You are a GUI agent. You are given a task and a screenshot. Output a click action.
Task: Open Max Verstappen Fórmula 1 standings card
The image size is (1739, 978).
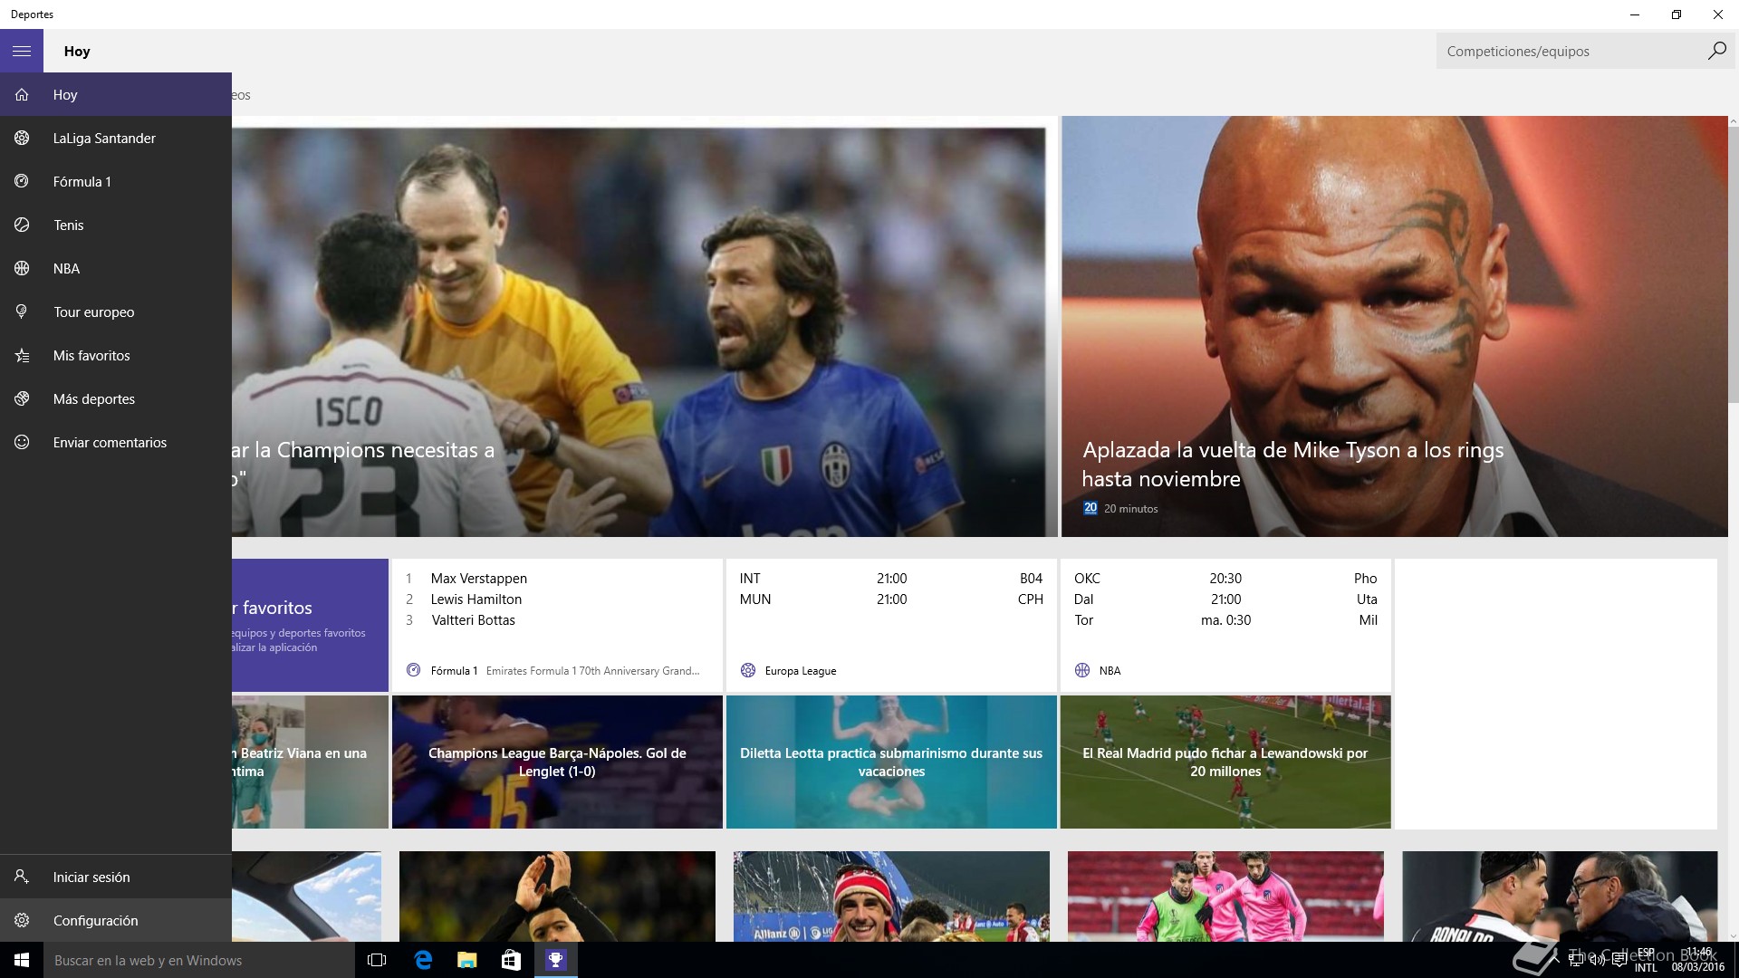tap(557, 625)
